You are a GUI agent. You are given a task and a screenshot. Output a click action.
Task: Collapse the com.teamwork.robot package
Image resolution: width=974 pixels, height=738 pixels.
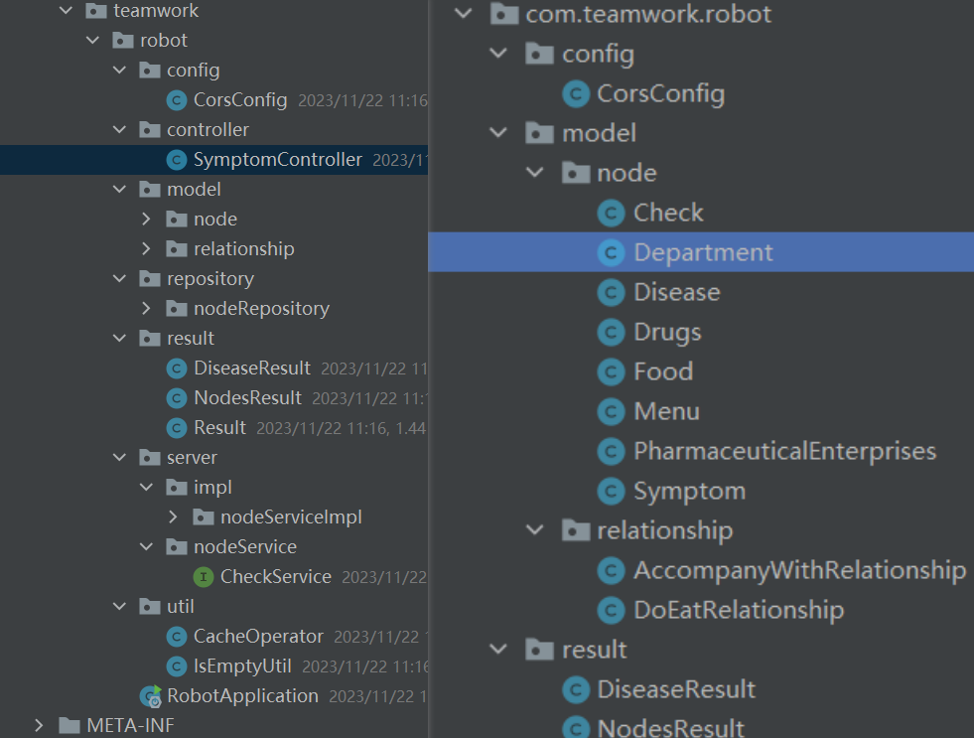[x=464, y=14]
